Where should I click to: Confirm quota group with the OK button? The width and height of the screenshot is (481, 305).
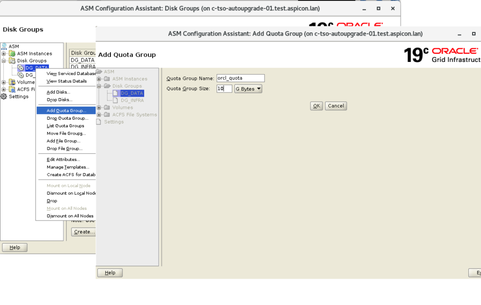tap(316, 106)
